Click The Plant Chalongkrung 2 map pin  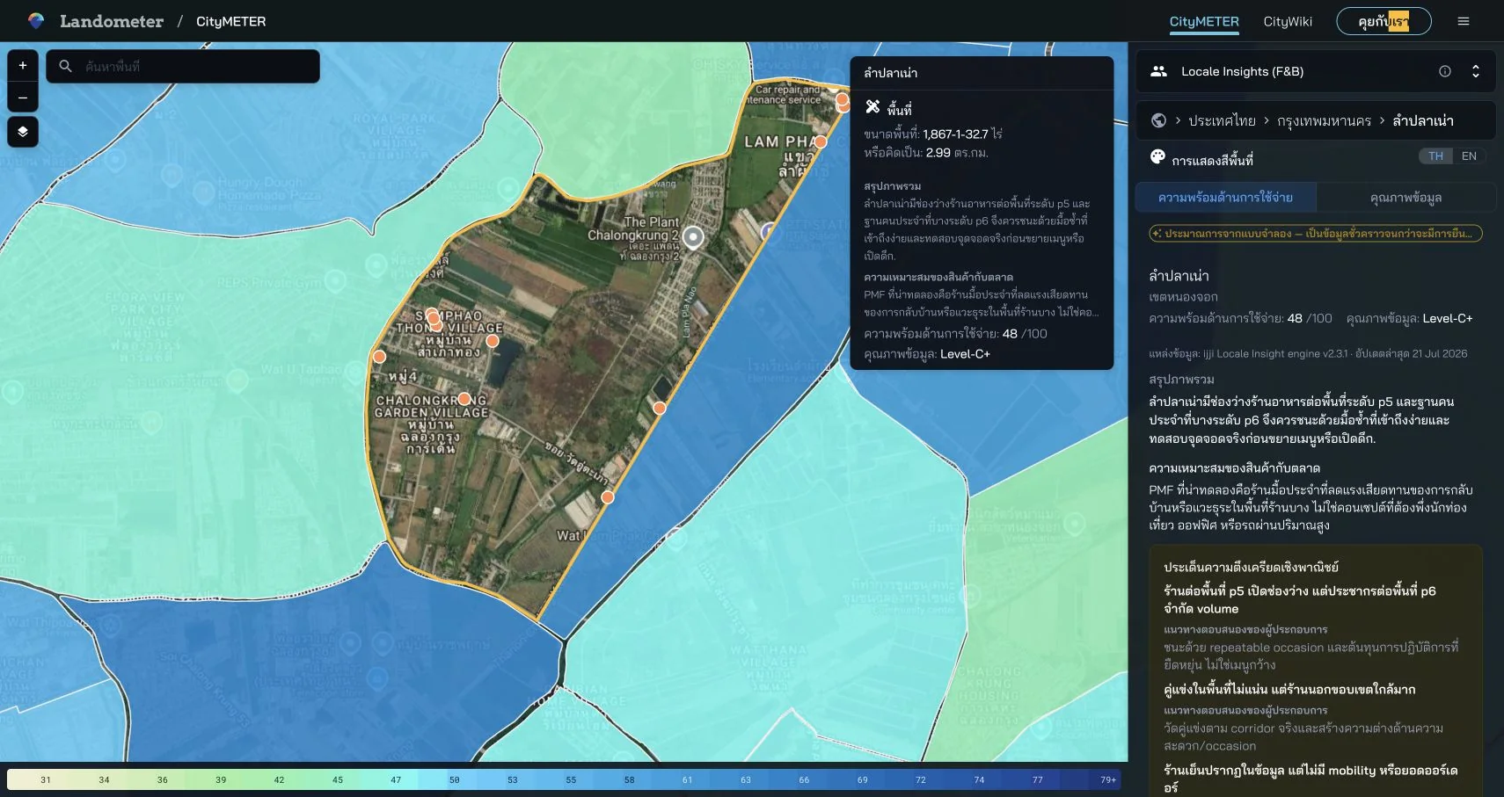click(x=693, y=237)
